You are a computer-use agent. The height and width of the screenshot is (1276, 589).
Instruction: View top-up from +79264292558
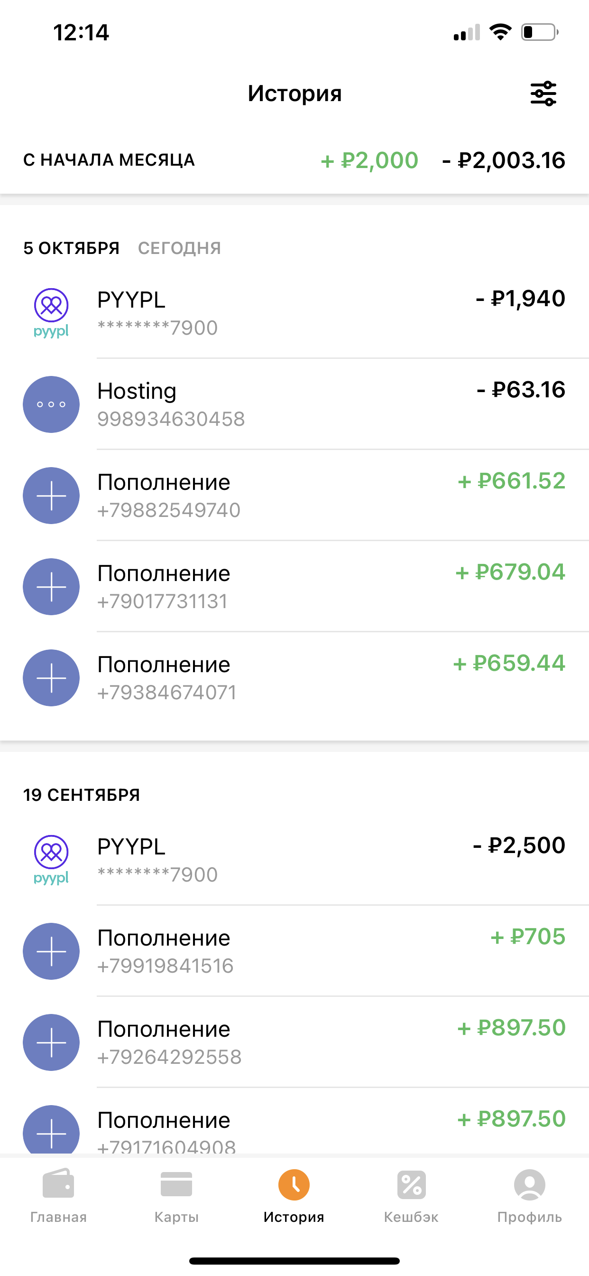click(327, 1042)
